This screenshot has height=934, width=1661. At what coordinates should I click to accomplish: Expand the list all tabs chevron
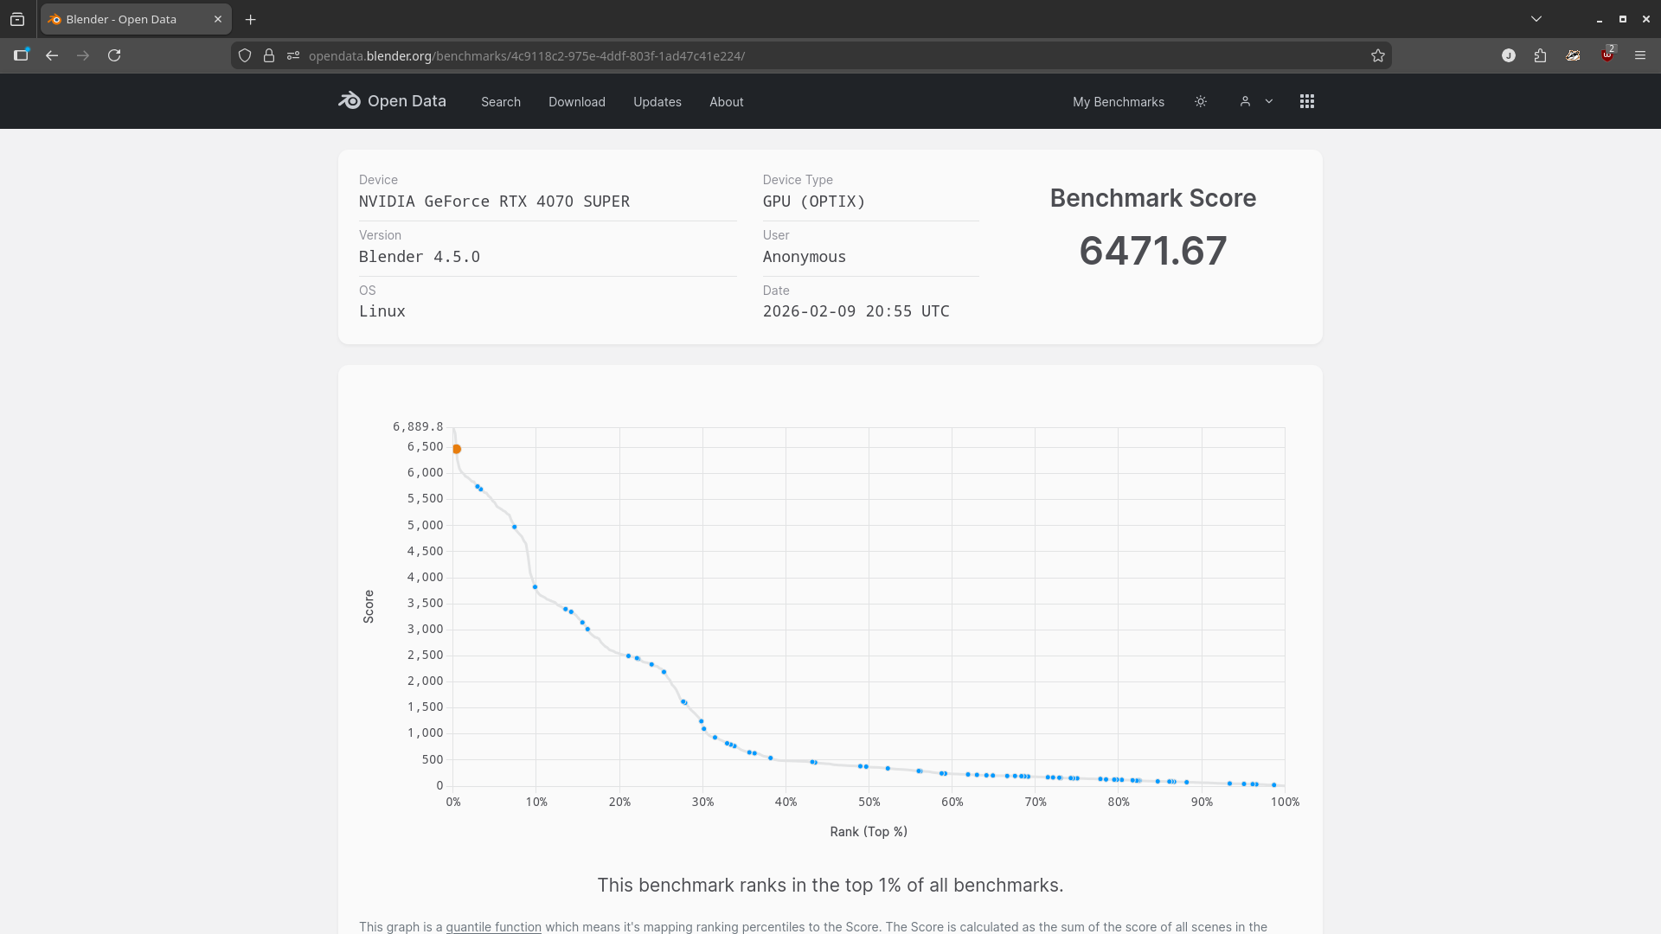[1536, 19]
